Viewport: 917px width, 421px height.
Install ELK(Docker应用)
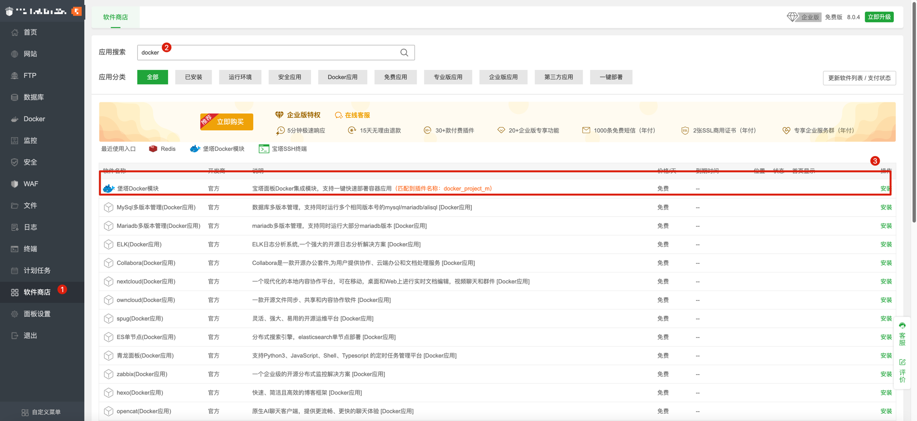click(x=886, y=244)
